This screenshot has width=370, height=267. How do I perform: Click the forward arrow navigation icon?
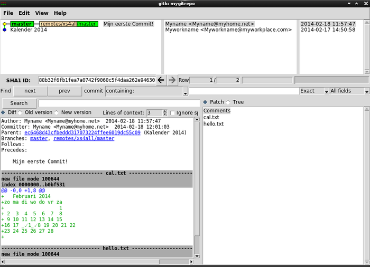click(x=172, y=80)
